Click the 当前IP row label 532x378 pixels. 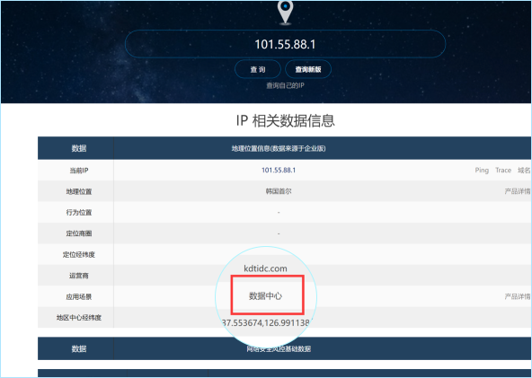click(79, 171)
